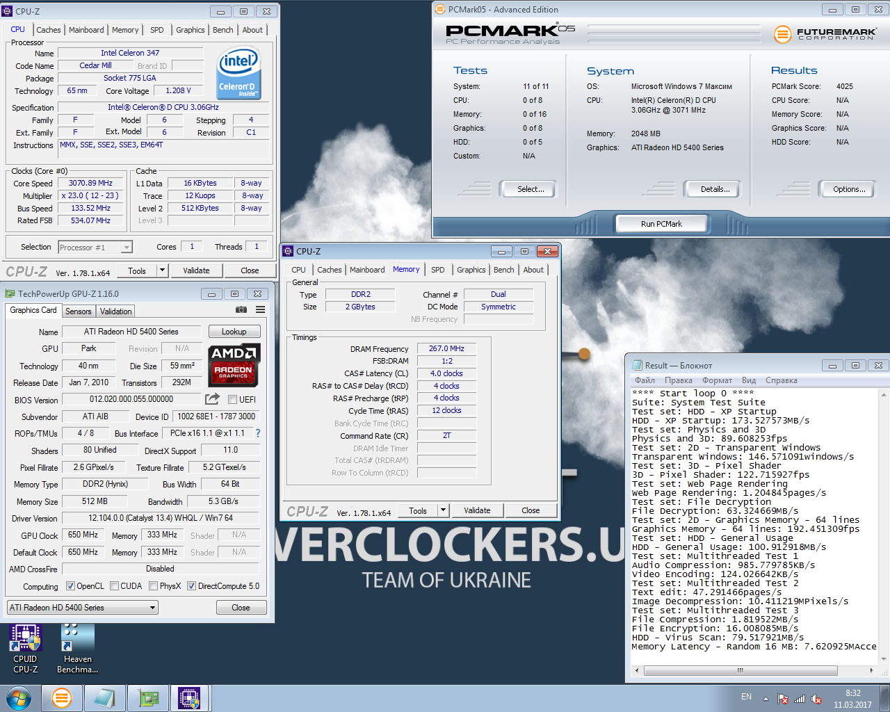Click GPU-Z screenshot camera icon
This screenshot has height=712, width=890.
(241, 310)
